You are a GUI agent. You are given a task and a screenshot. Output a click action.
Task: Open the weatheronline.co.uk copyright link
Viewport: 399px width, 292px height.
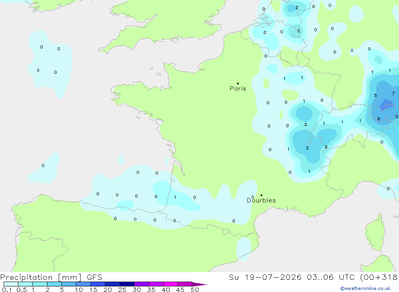point(365,288)
